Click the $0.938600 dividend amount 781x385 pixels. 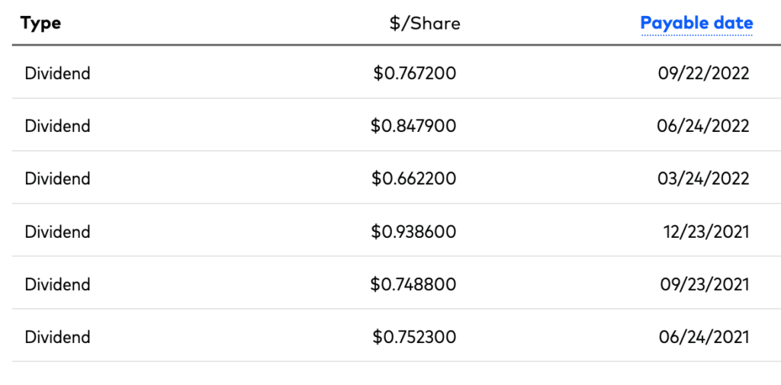click(413, 232)
